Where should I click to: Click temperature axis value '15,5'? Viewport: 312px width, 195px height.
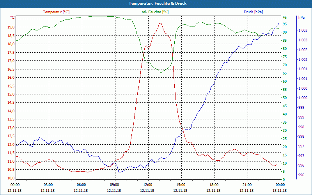pos(11,86)
